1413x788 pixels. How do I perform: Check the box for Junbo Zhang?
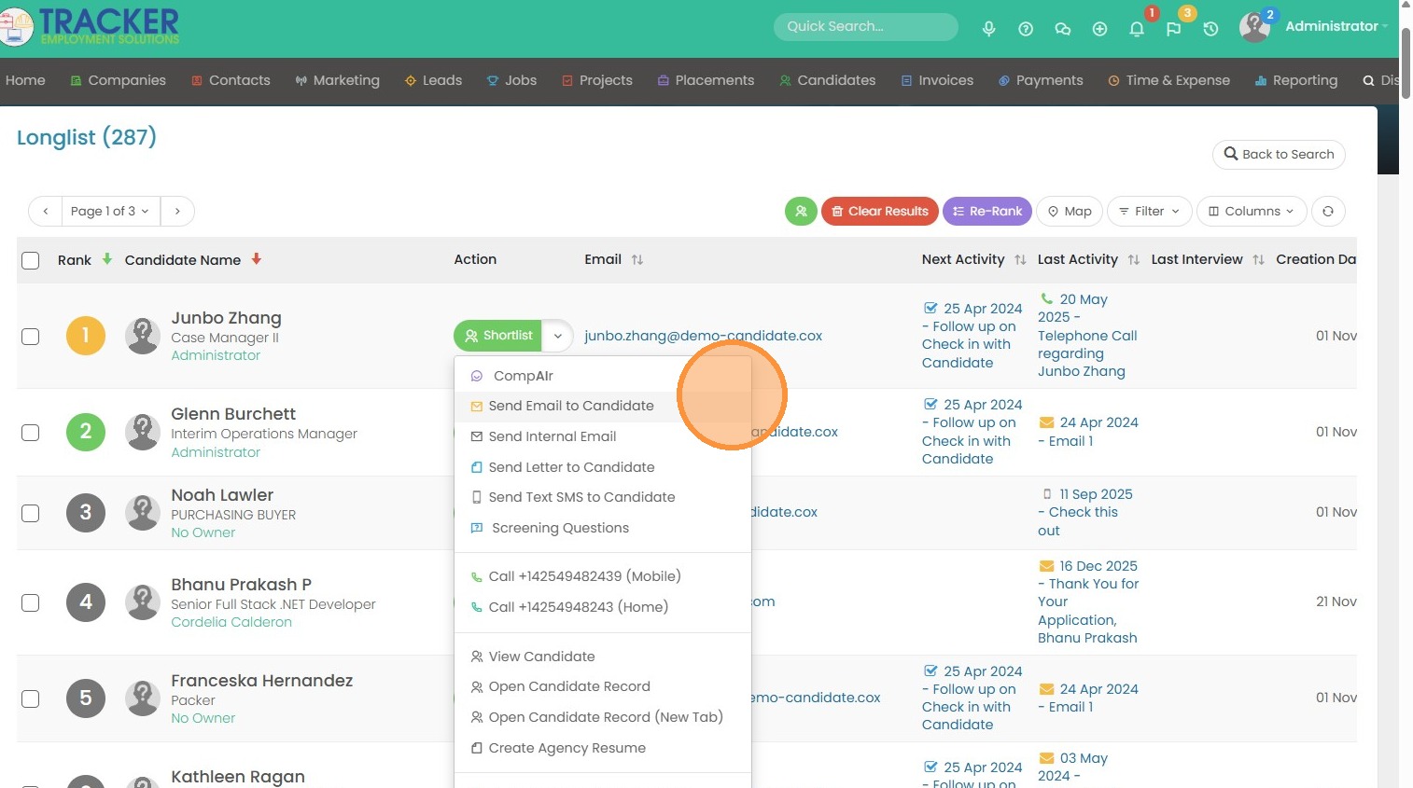(31, 337)
